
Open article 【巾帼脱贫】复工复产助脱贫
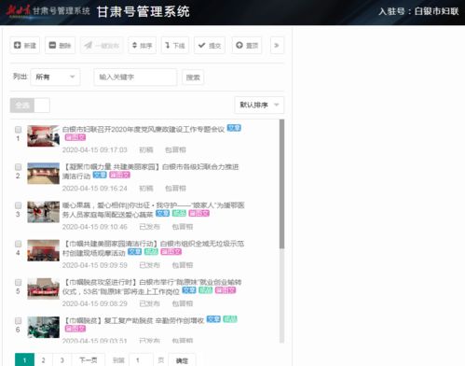(133, 320)
